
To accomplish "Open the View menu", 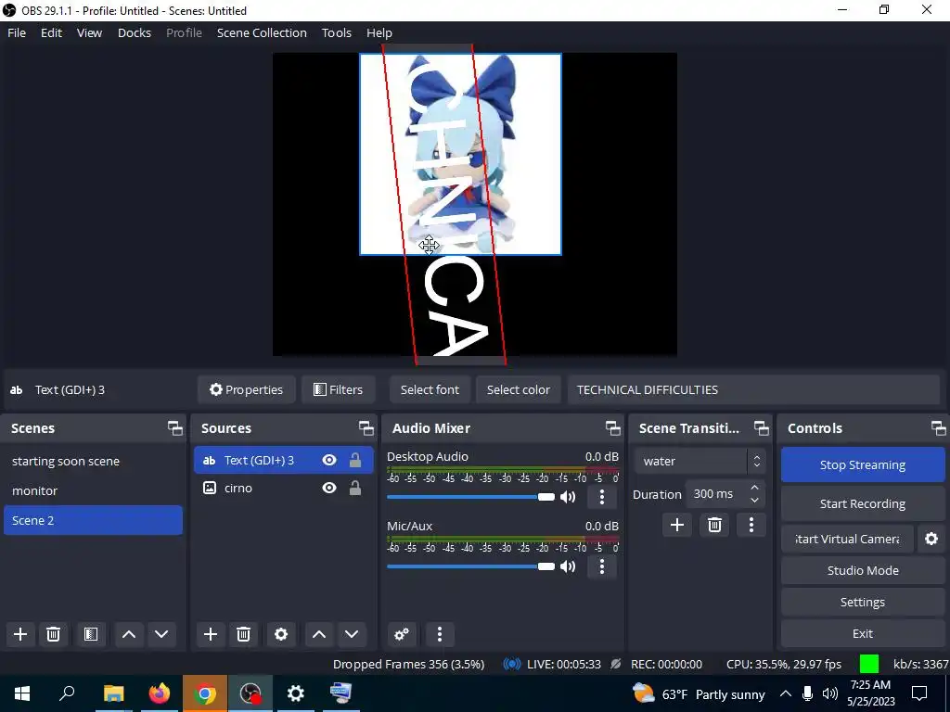I will pos(89,32).
